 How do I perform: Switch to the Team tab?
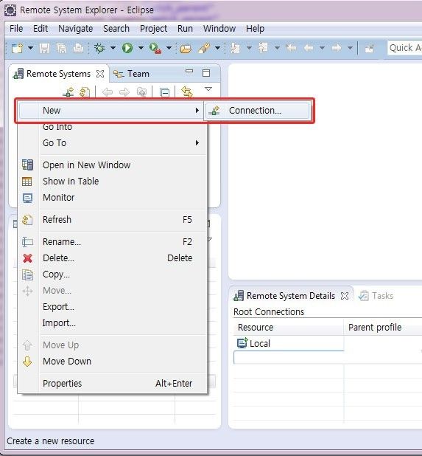(x=131, y=74)
